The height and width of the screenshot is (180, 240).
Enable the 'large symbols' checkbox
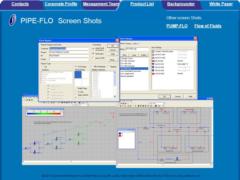(x=76, y=95)
